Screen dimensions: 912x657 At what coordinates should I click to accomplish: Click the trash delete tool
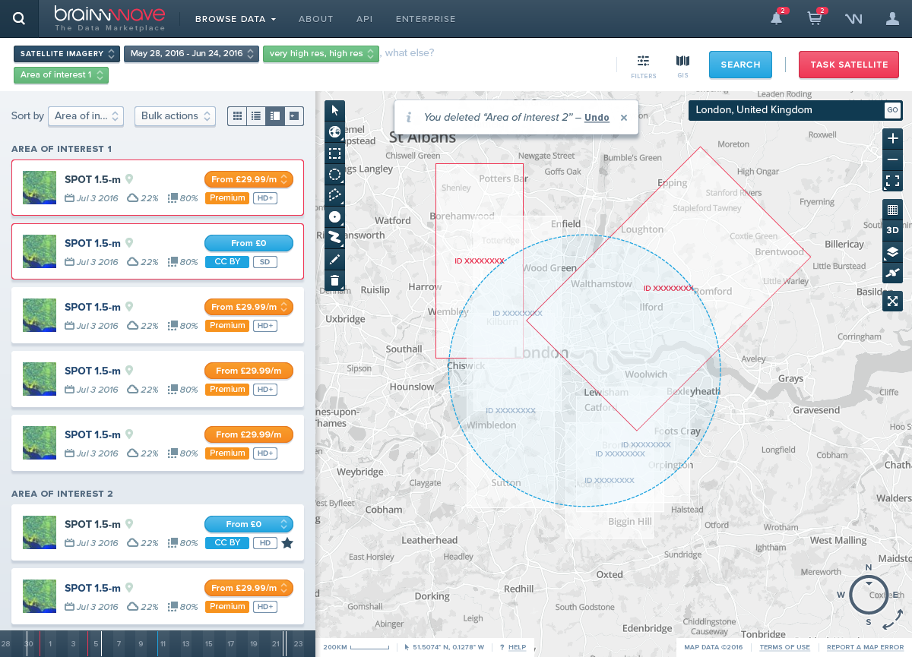[334, 281]
